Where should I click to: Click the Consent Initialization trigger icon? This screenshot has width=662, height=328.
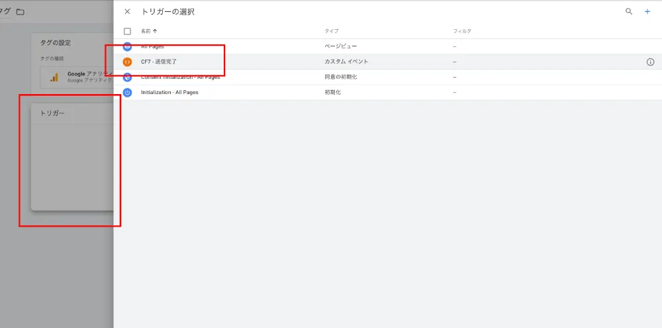127,77
